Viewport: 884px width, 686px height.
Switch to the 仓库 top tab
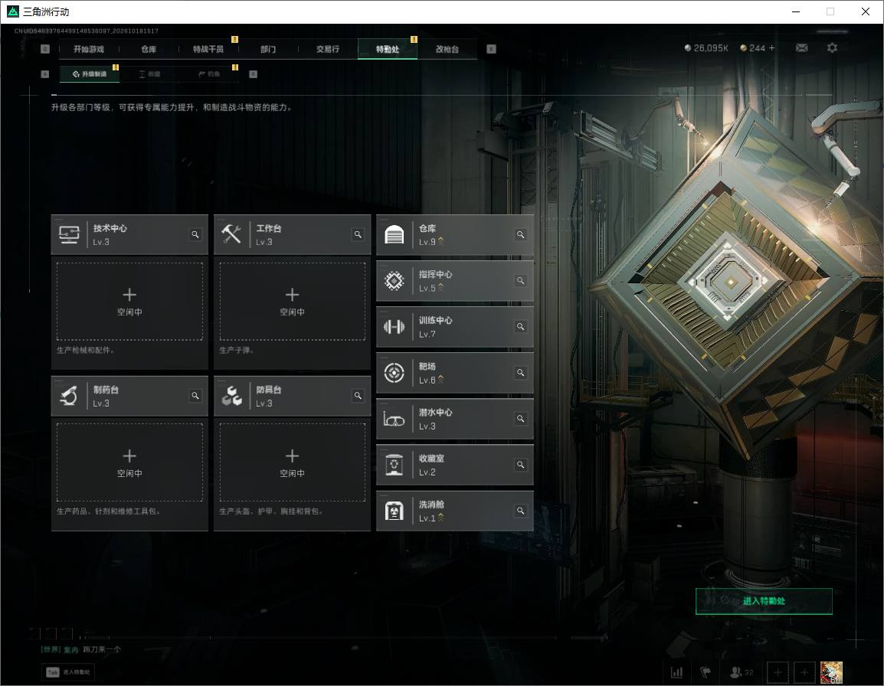point(149,49)
